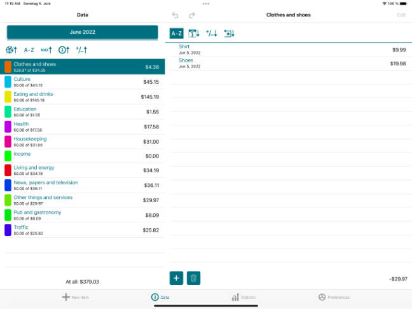Select the Eating and drinks category
Screen dimensions: 412x309
click(x=83, y=97)
